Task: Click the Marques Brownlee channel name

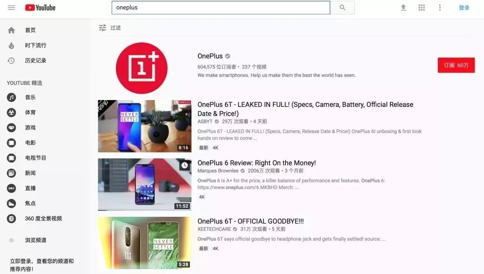Action: (x=218, y=171)
